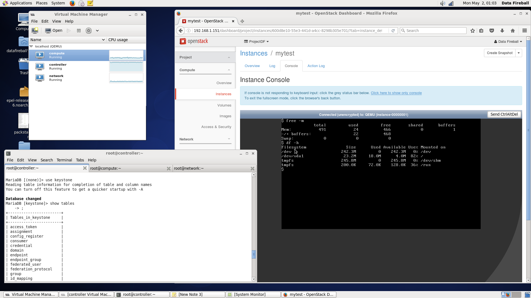The width and height of the screenshot is (531, 298).
Task: Switch to the root@compute:~ terminal tab
Action: pyautogui.click(x=105, y=168)
